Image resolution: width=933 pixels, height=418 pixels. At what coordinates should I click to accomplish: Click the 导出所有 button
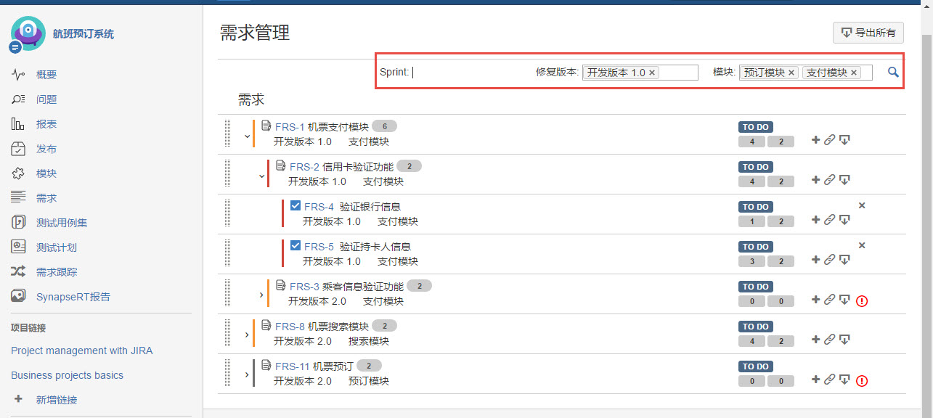[868, 33]
